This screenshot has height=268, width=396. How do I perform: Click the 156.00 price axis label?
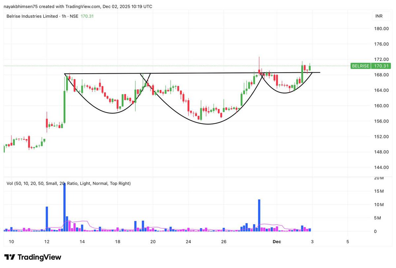[x=381, y=121]
